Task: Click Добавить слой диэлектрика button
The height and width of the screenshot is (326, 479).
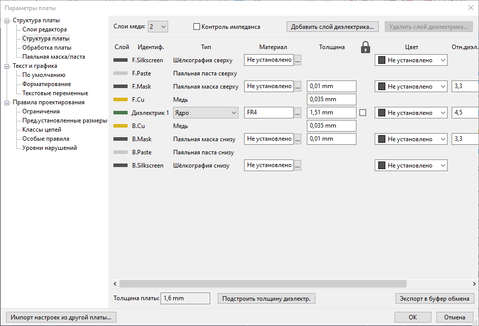Action: point(333,27)
